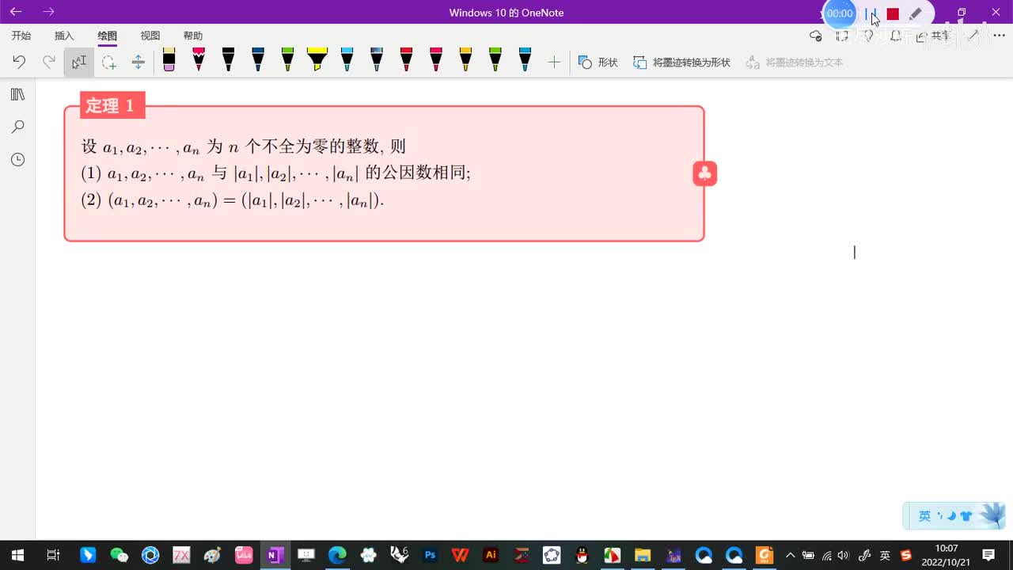Pick the magenta zigzag-tip pen
Image resolution: width=1013 pixels, height=570 pixels.
[x=199, y=60]
